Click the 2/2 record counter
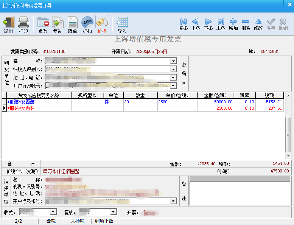294x225 pixels. coord(19,221)
